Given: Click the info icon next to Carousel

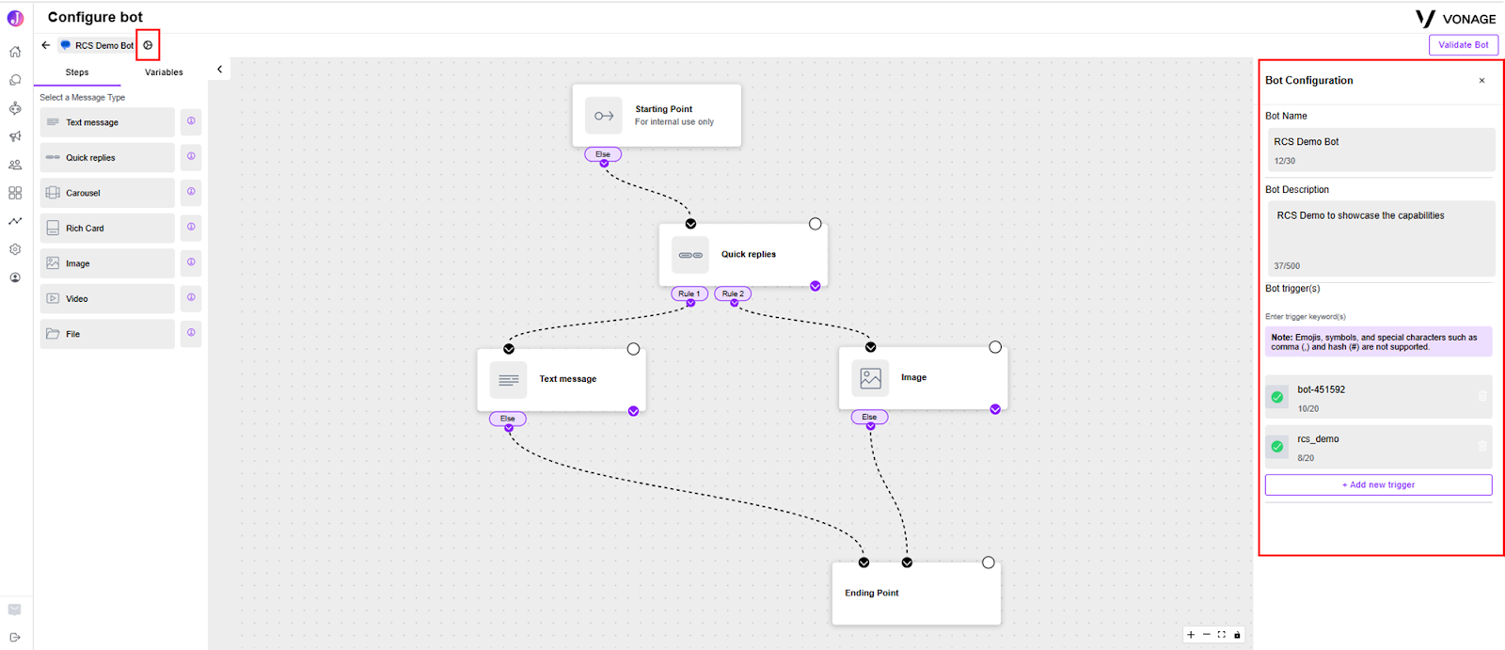Looking at the screenshot, I should pos(191,192).
